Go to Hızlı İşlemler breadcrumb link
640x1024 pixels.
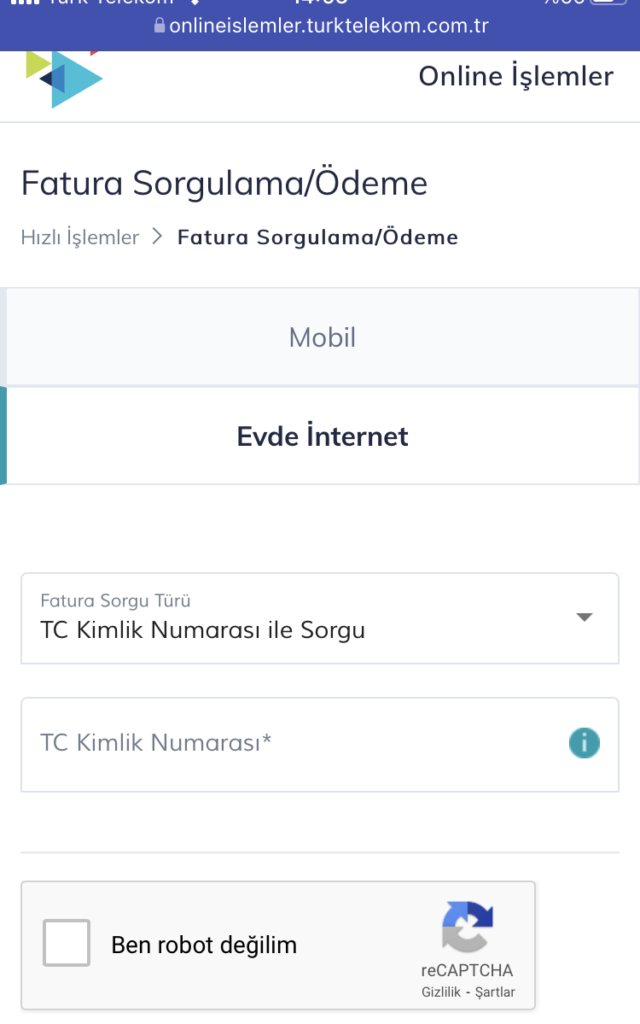coord(79,237)
